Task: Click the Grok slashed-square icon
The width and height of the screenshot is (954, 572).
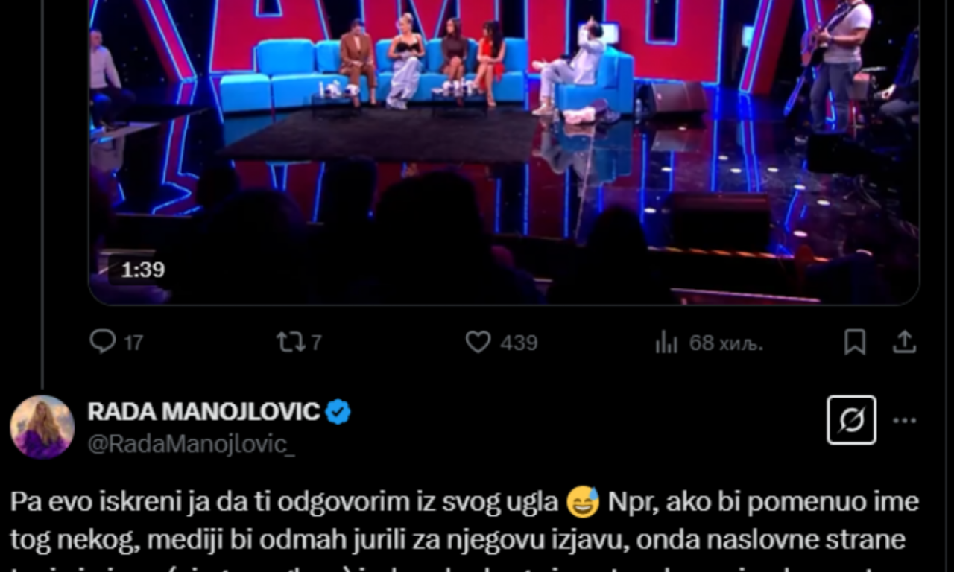Action: coord(852,420)
